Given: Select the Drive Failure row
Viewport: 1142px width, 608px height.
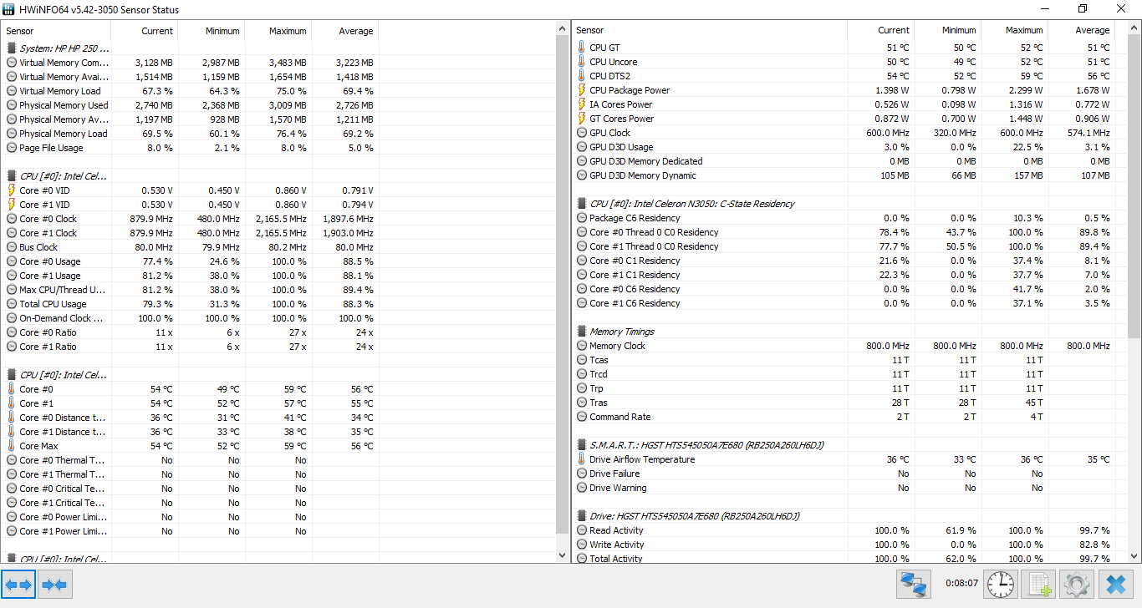Looking at the screenshot, I should 844,474.
